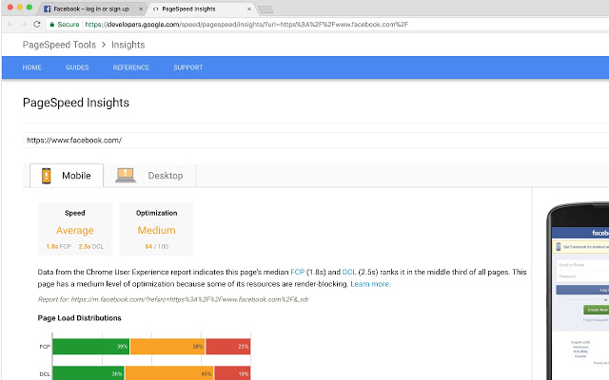Click the 64 / 100 optimization score
This screenshot has height=380, width=609.
tap(156, 247)
